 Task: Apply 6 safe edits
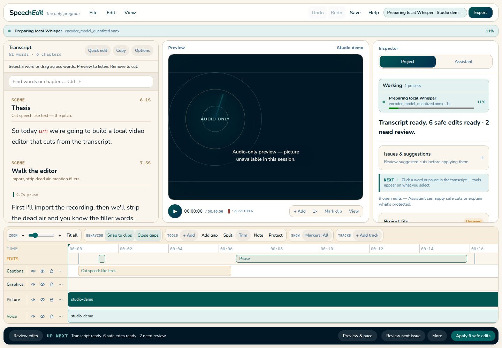(x=473, y=336)
